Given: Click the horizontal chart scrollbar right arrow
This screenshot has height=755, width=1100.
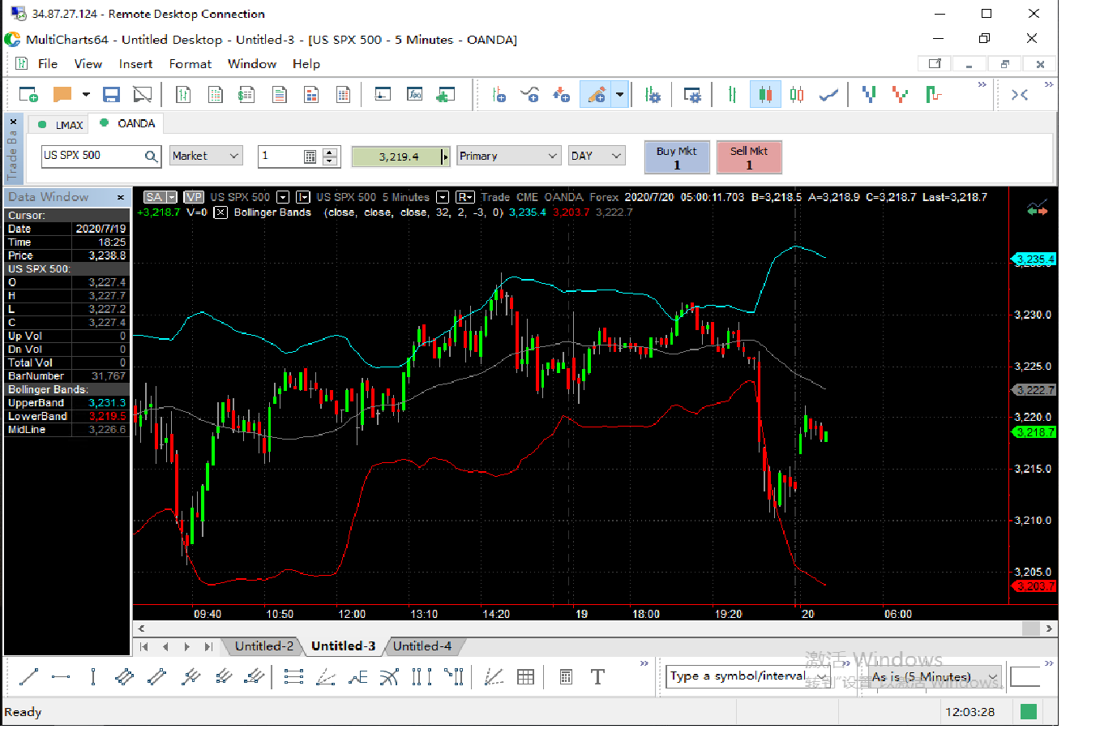Looking at the screenshot, I should [x=1049, y=628].
